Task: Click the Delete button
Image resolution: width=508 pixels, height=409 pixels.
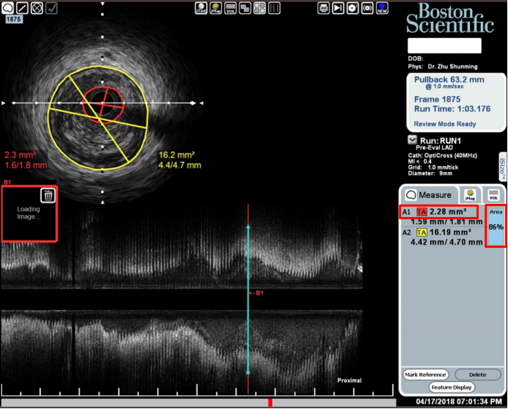Action: click(477, 375)
